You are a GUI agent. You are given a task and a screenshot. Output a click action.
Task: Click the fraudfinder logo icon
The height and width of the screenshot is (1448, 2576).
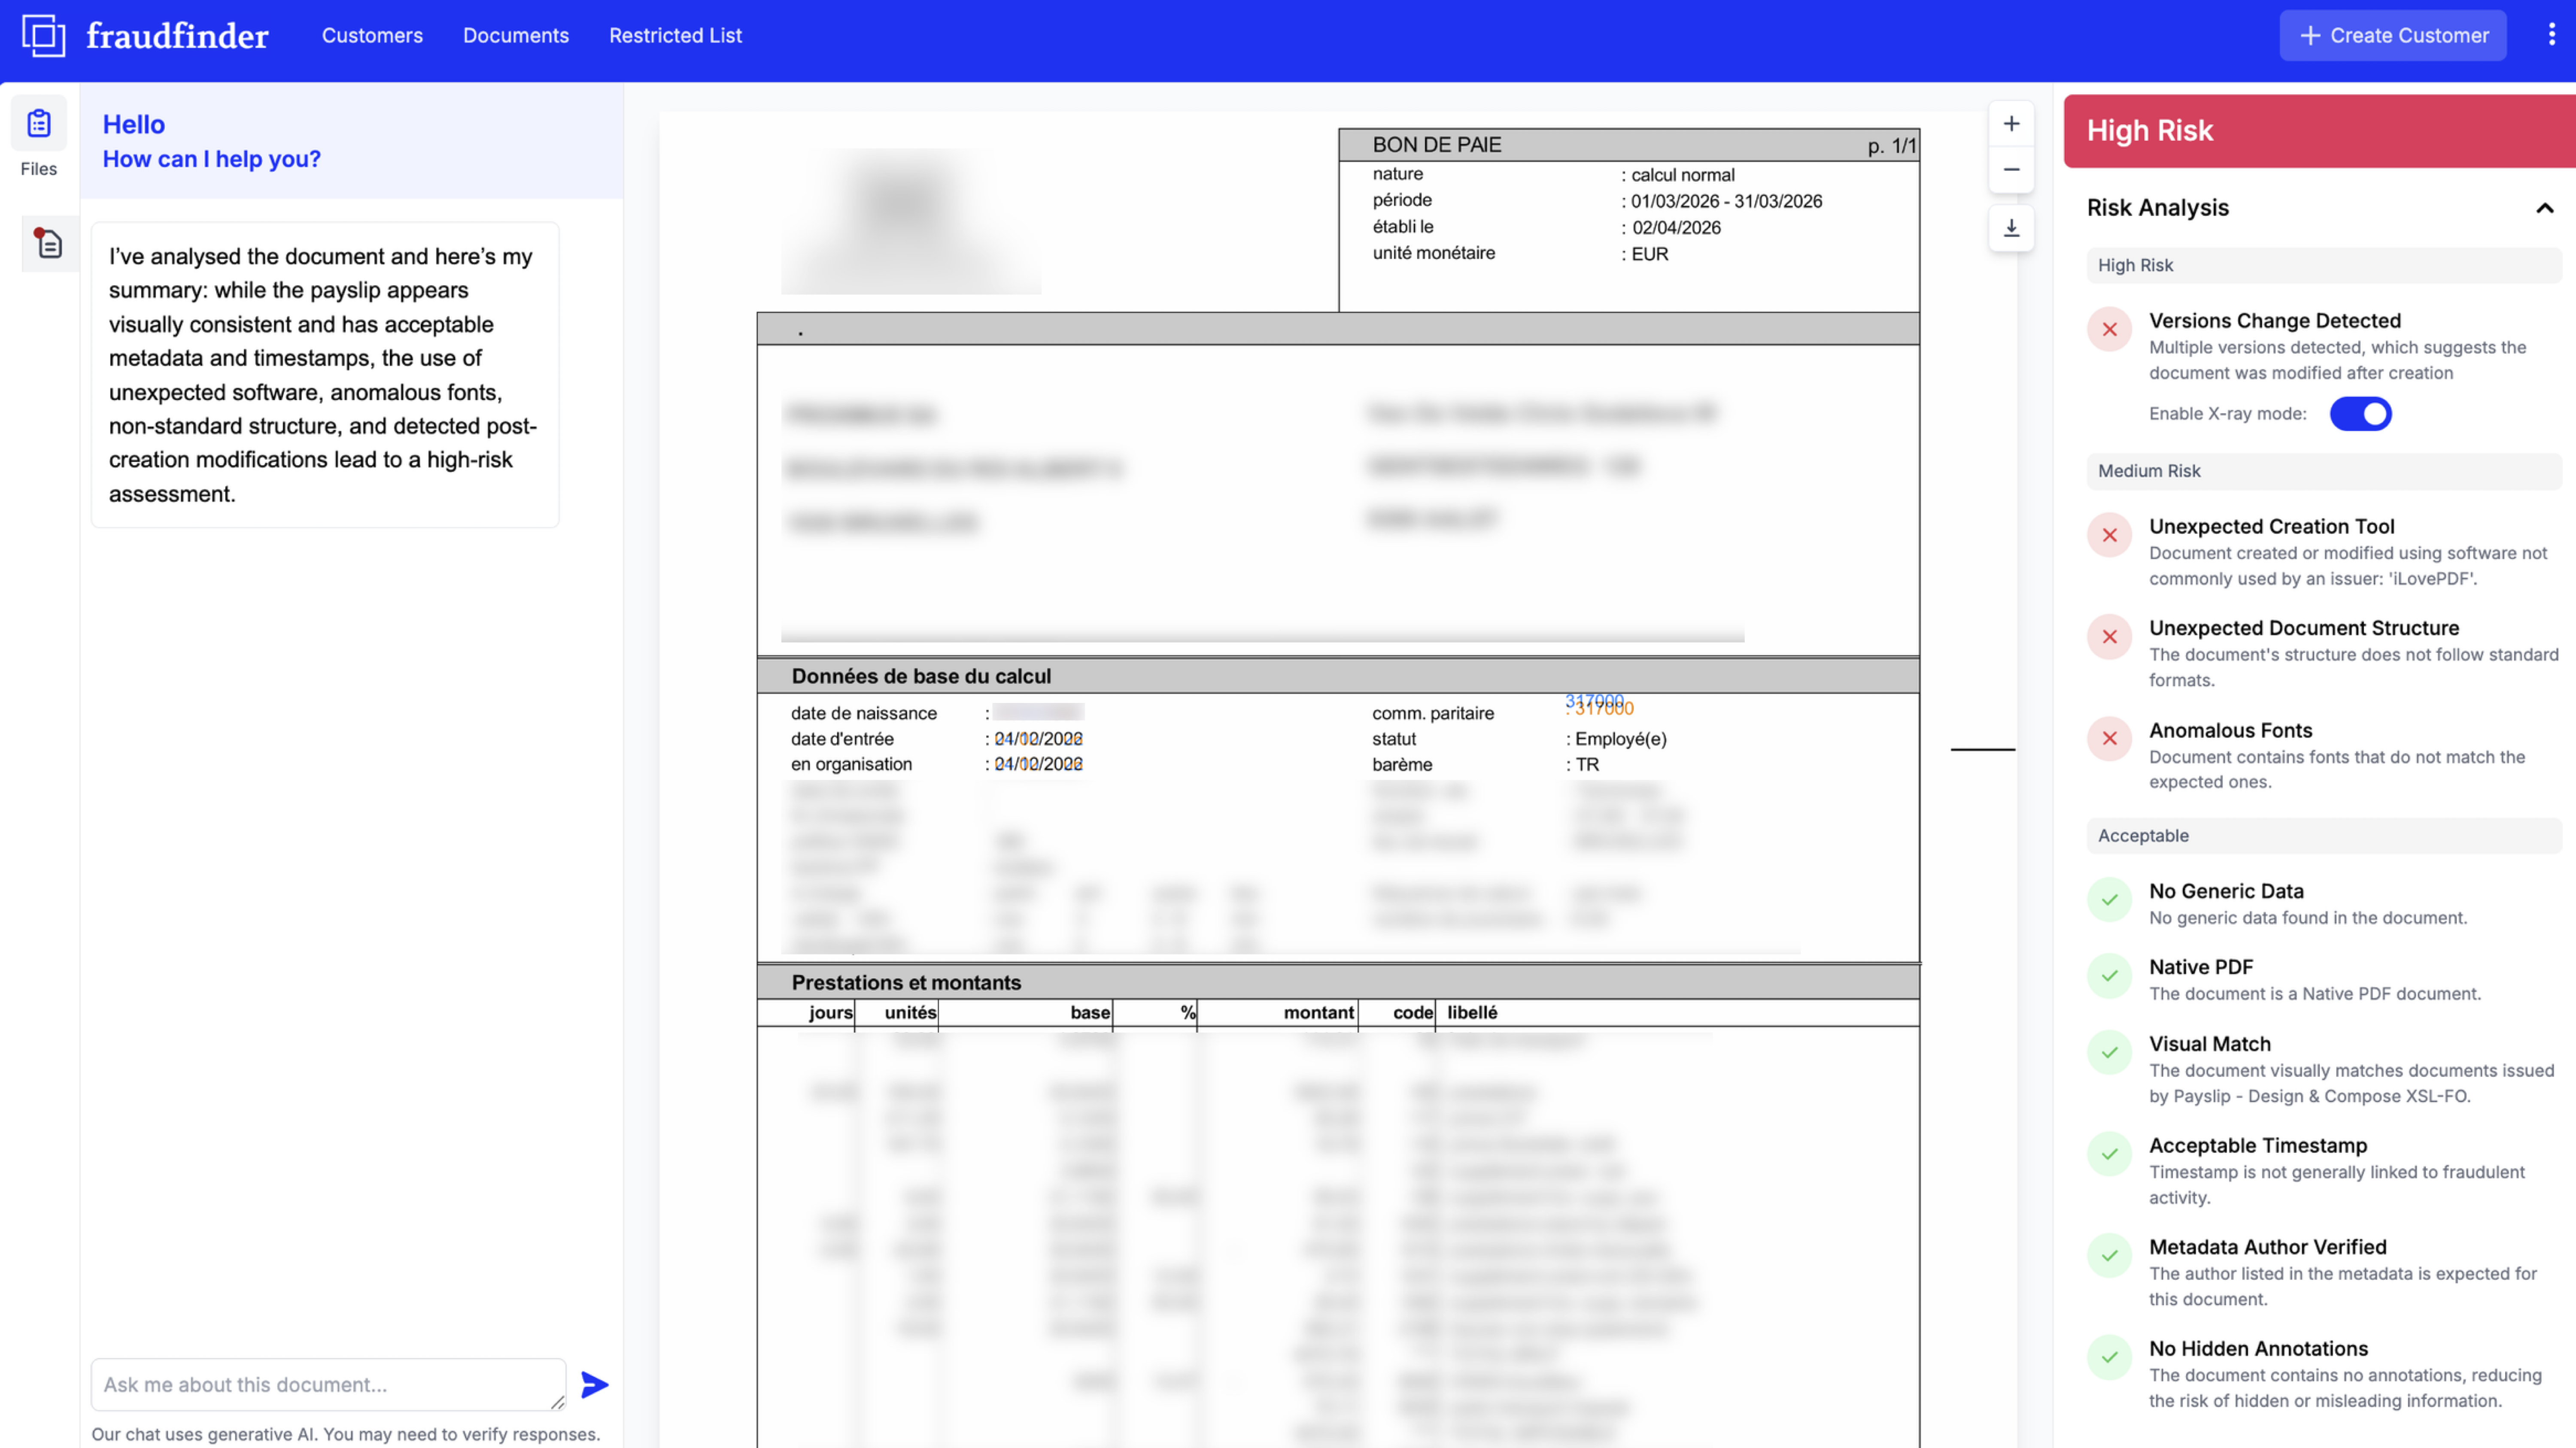pyautogui.click(x=44, y=36)
